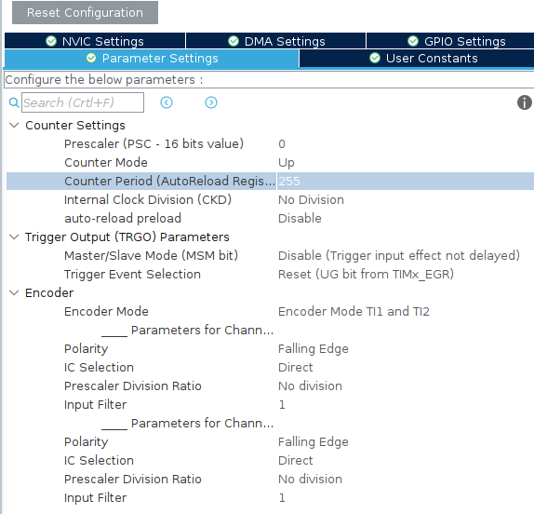Switch to the DMA Settings tab
The height and width of the screenshot is (514, 534).
[276, 41]
